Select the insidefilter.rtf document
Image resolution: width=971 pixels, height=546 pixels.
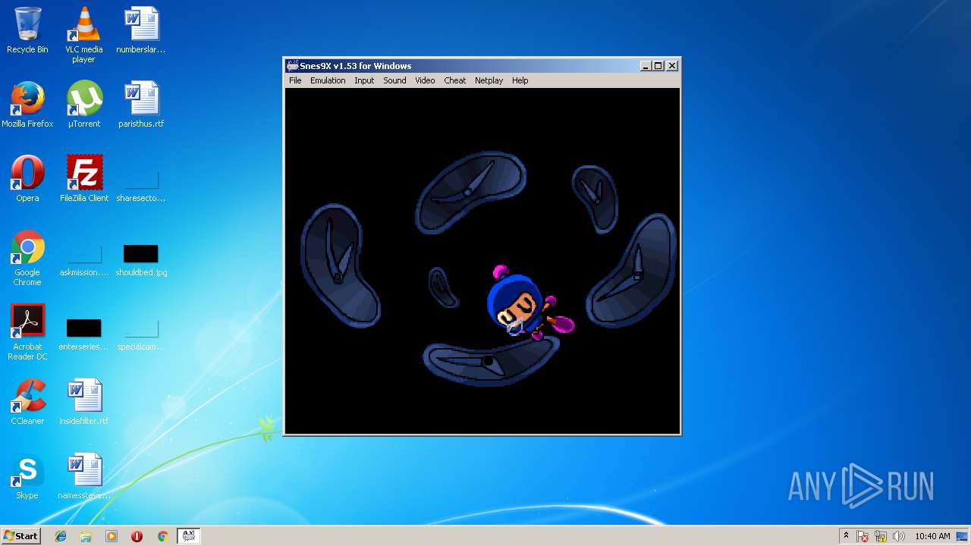pyautogui.click(x=84, y=402)
